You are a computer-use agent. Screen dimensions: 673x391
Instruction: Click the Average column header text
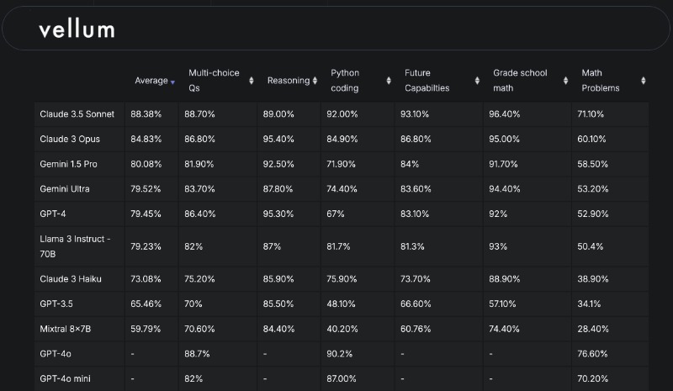[151, 81]
